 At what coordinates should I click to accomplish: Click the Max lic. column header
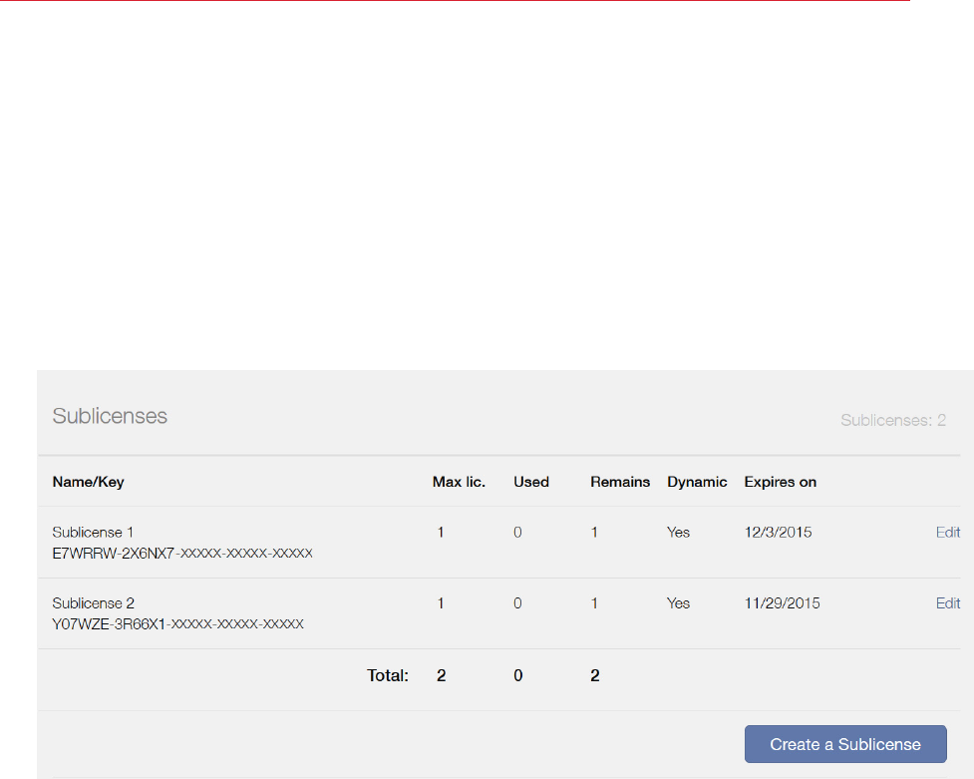pos(459,482)
